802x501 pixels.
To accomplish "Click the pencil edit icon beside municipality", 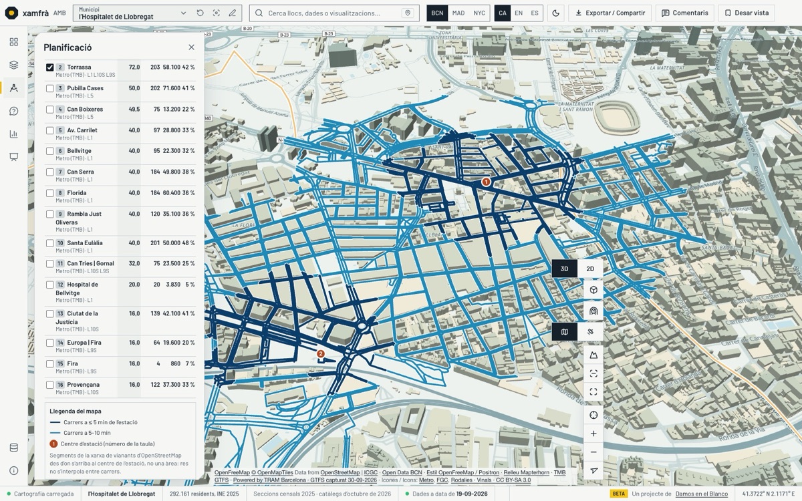I will pos(233,13).
